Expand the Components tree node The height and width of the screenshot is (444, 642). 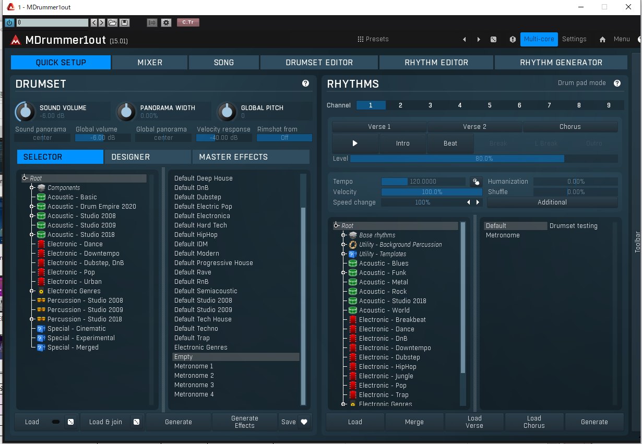pos(32,188)
